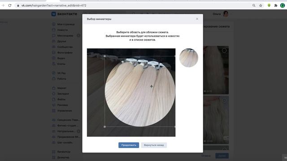The height and width of the screenshot is (161, 287).
Task: Click the top-left crop handle
Action: 104,56
